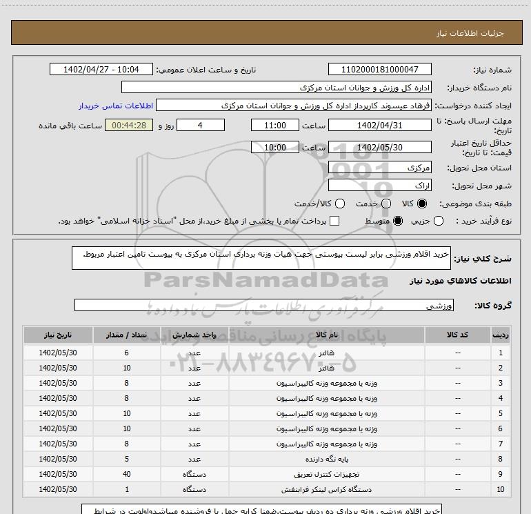Click quantity 40 in row 9
The height and width of the screenshot is (514, 531).
[x=127, y=474]
